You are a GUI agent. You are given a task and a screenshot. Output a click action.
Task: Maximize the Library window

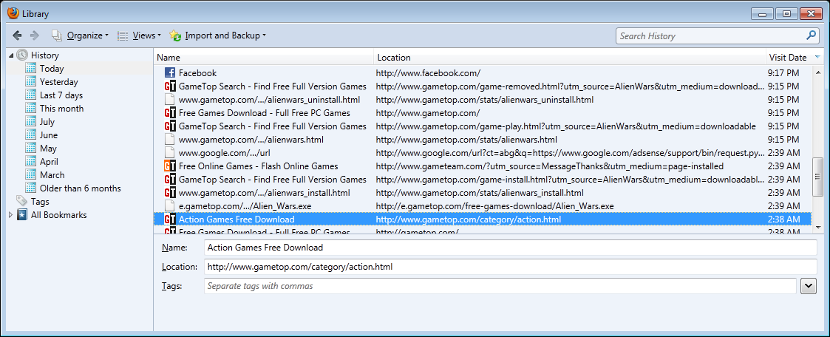(786, 14)
